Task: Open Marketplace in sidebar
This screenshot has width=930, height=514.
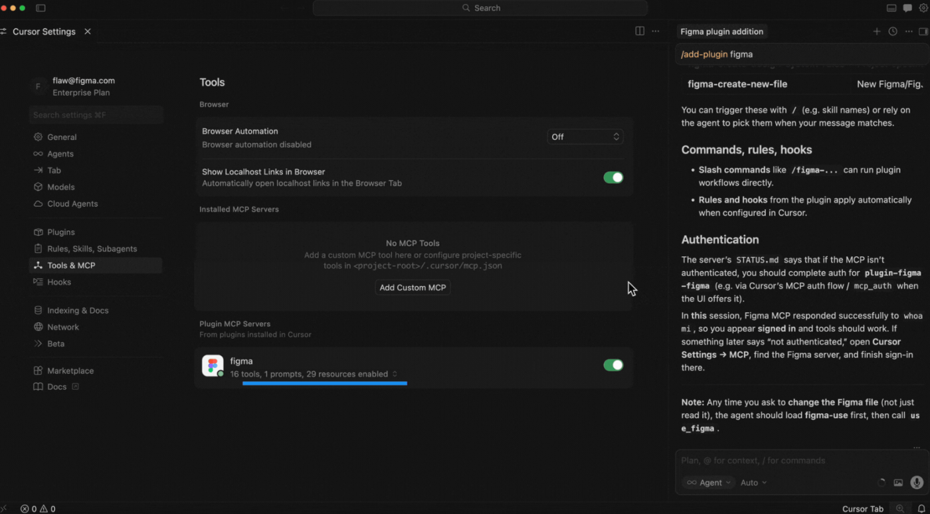Action: point(96,371)
